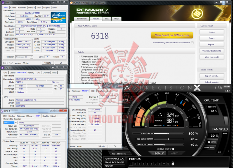This screenshot has height=168, width=233.
Task: Click Z icon of CPU-Z Mainboard window
Action: click(x=2, y=68)
